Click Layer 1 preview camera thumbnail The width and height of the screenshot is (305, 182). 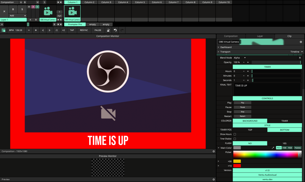pos(48,11)
